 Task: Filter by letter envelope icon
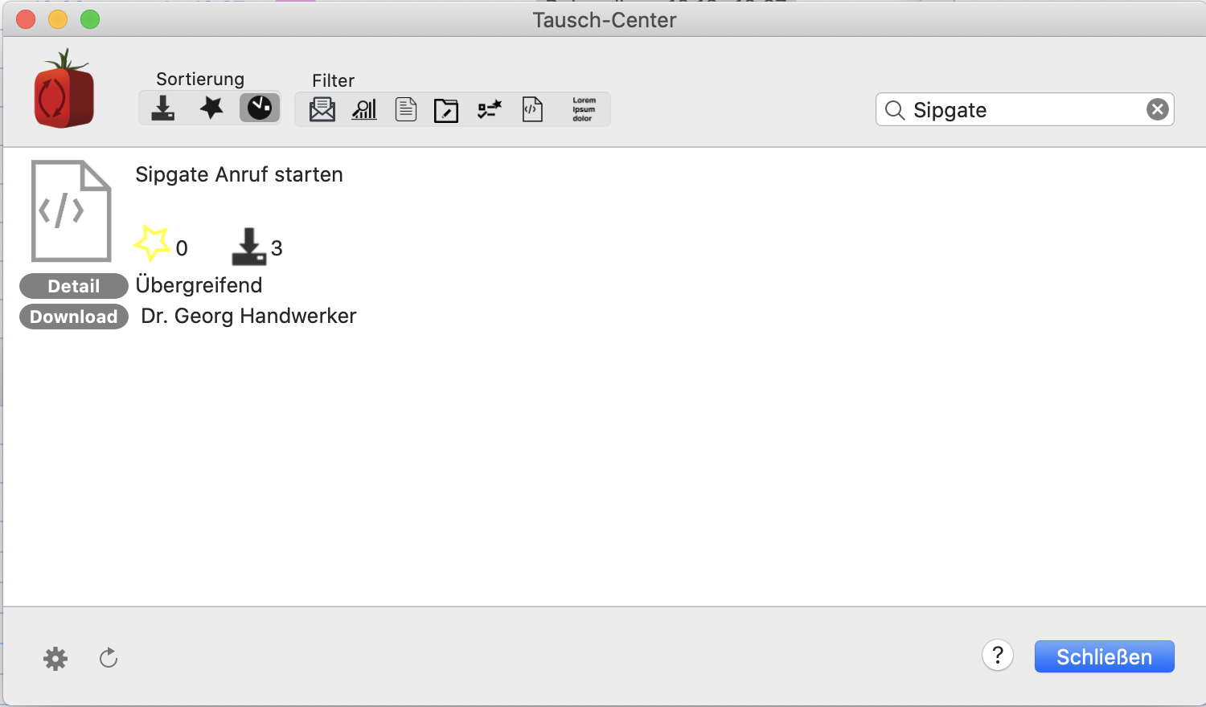(x=322, y=109)
